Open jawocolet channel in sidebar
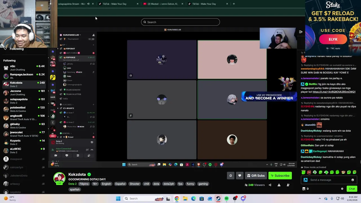The height and width of the screenshot is (203, 361). coord(24,134)
